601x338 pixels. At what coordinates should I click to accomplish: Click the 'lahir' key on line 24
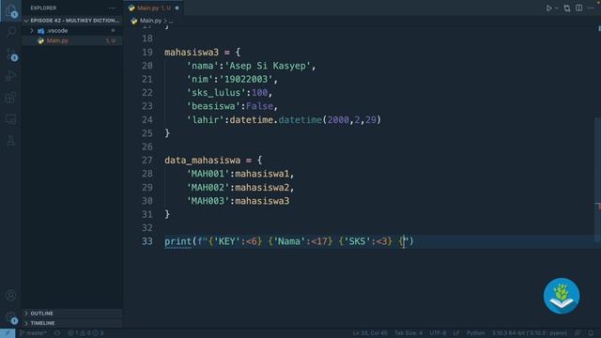[205, 120]
